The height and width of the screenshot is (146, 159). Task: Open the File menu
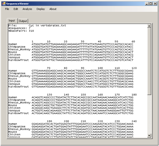coord(7,9)
